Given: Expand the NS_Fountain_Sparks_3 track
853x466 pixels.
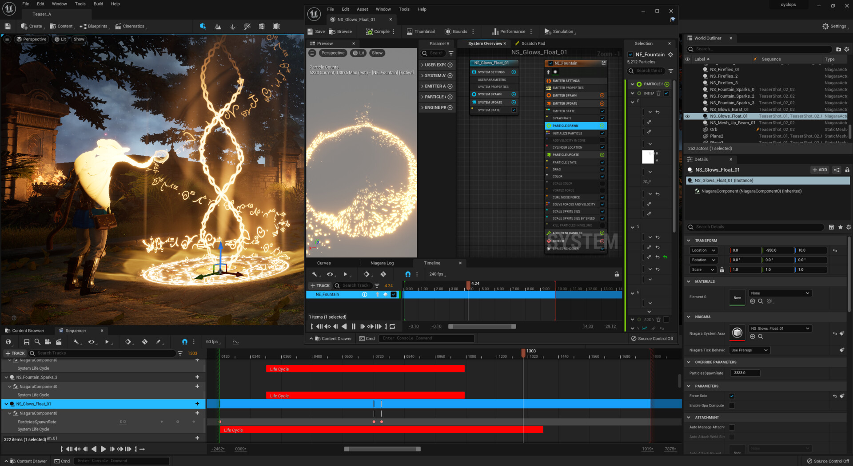Looking at the screenshot, I should click(x=6, y=377).
